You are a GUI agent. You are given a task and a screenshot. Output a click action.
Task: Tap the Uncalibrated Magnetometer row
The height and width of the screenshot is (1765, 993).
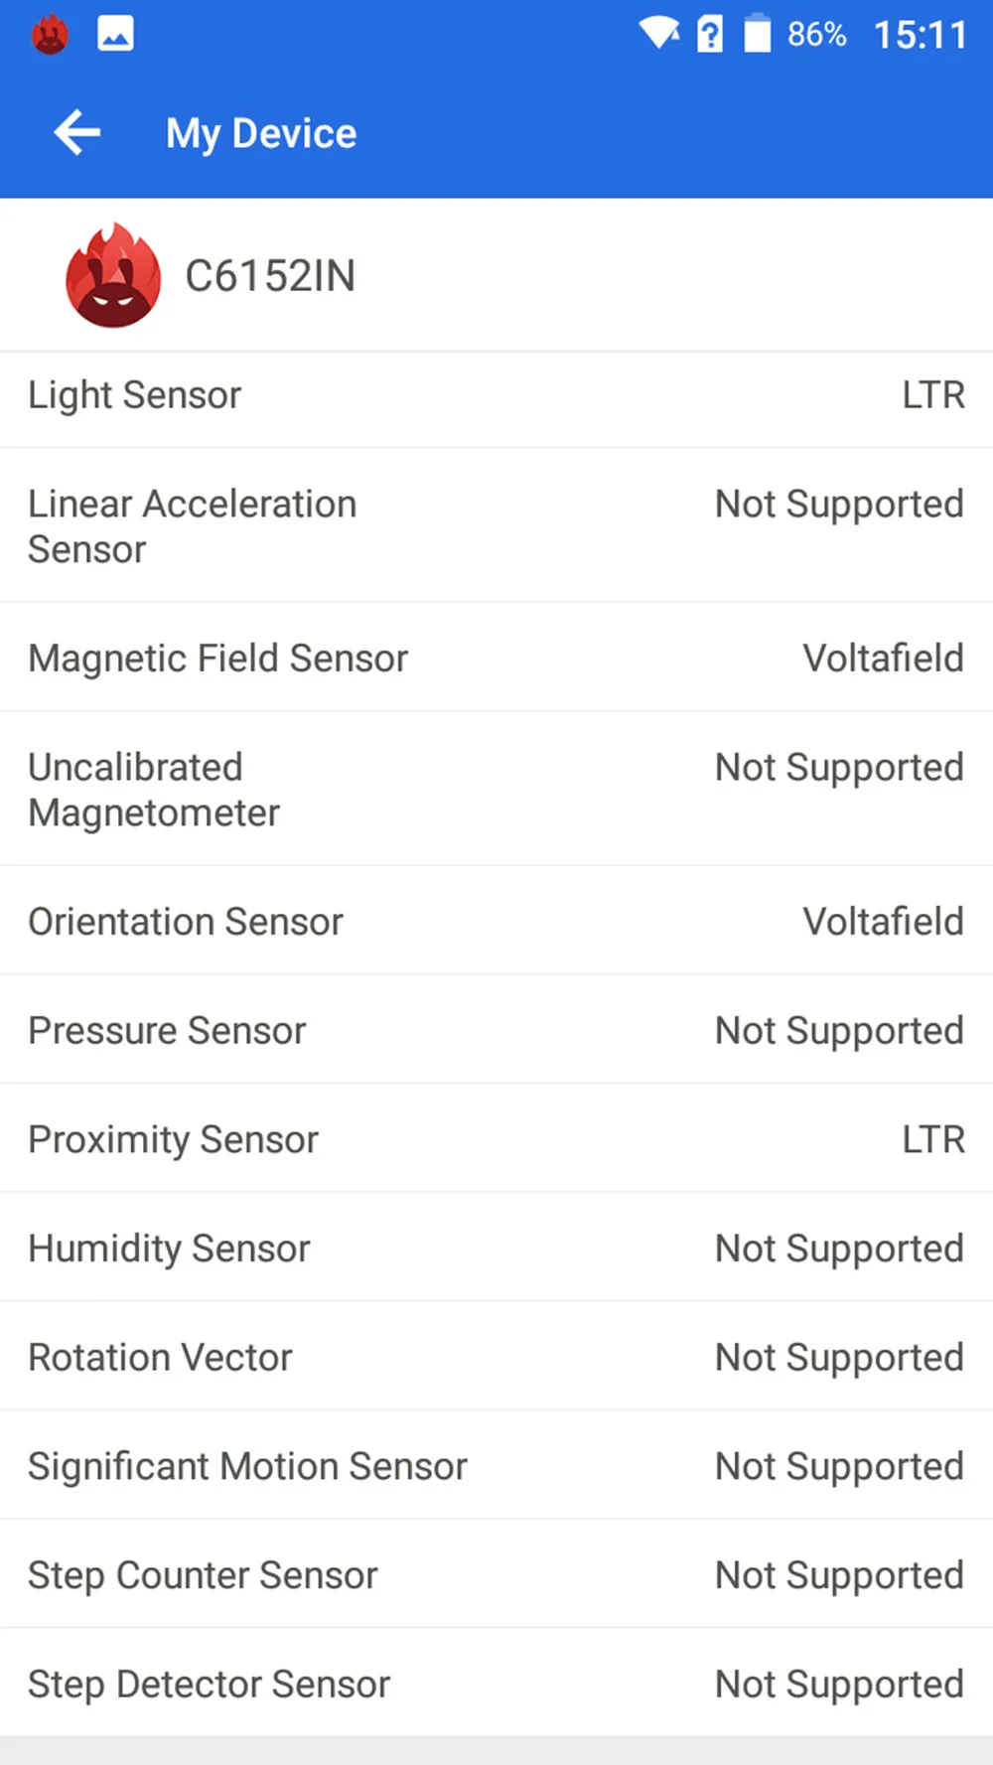[496, 788]
